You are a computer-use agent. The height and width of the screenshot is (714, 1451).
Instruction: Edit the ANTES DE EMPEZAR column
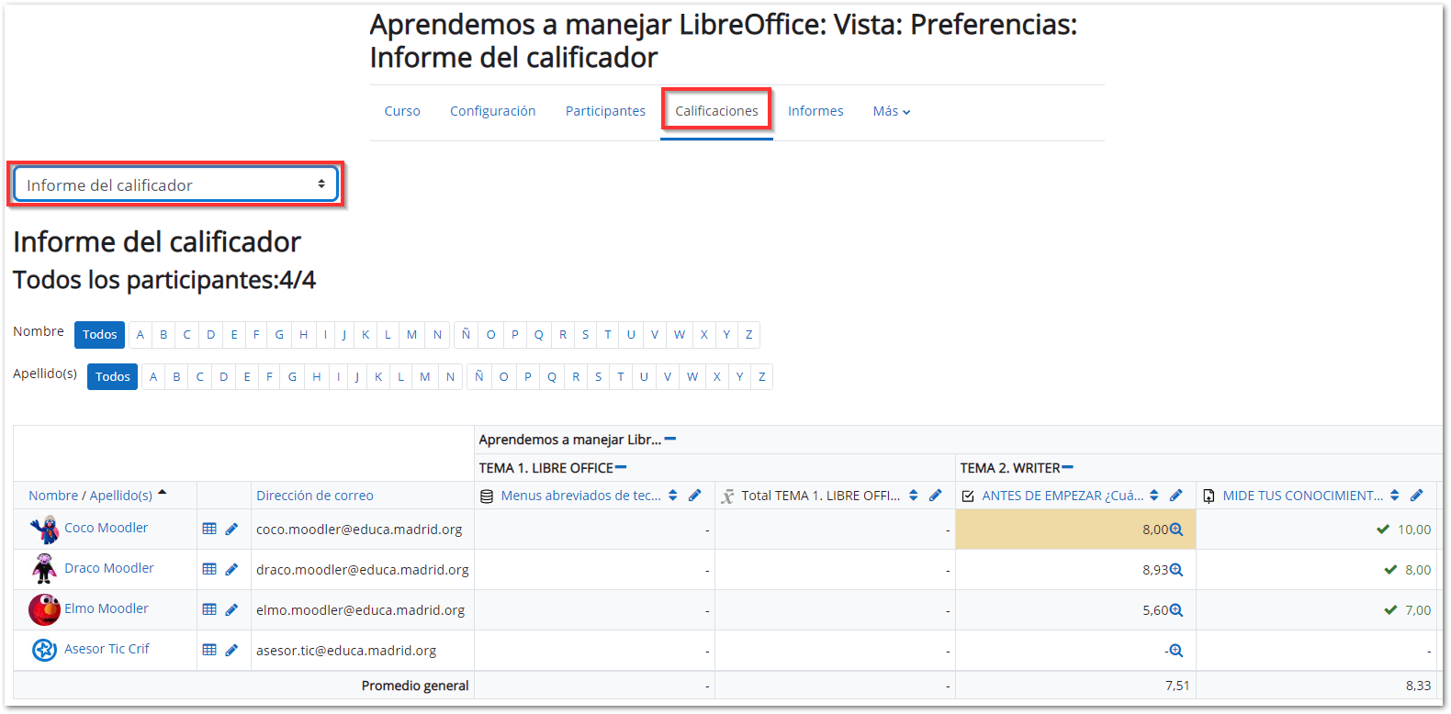point(1176,496)
